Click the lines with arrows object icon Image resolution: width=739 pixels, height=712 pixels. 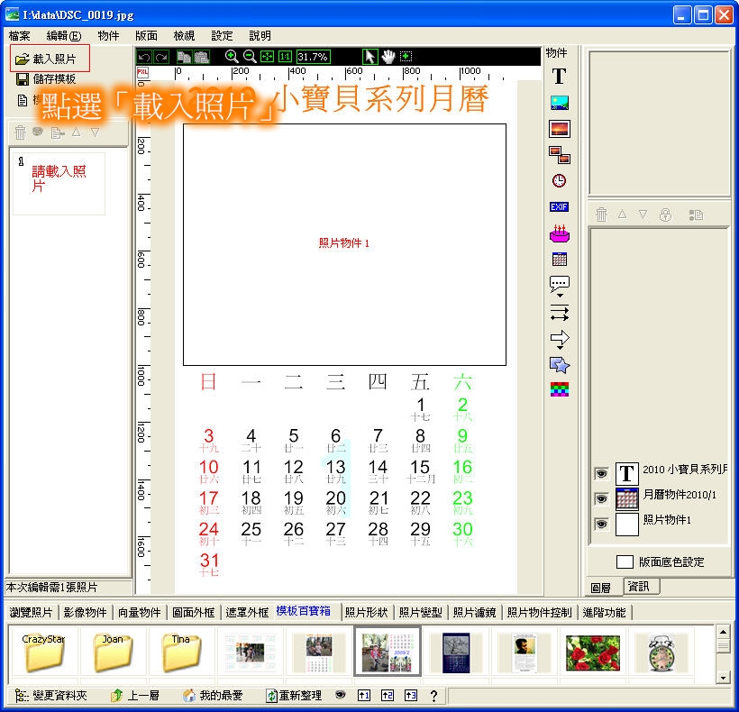pyautogui.click(x=560, y=313)
